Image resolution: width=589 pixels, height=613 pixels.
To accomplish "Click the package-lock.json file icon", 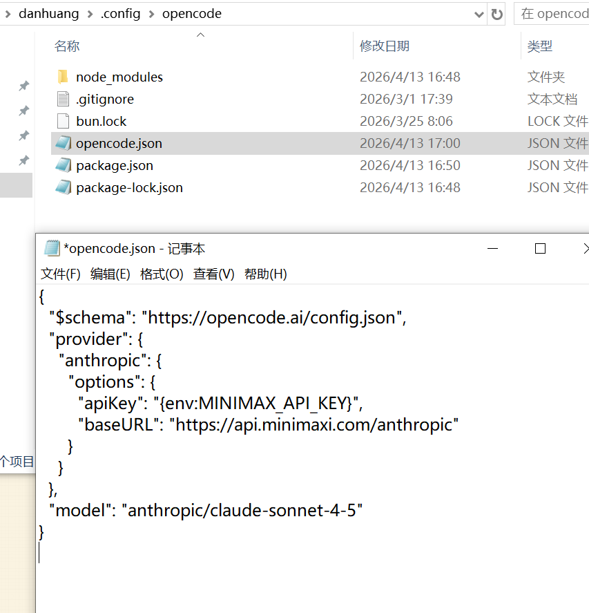I will point(64,188).
